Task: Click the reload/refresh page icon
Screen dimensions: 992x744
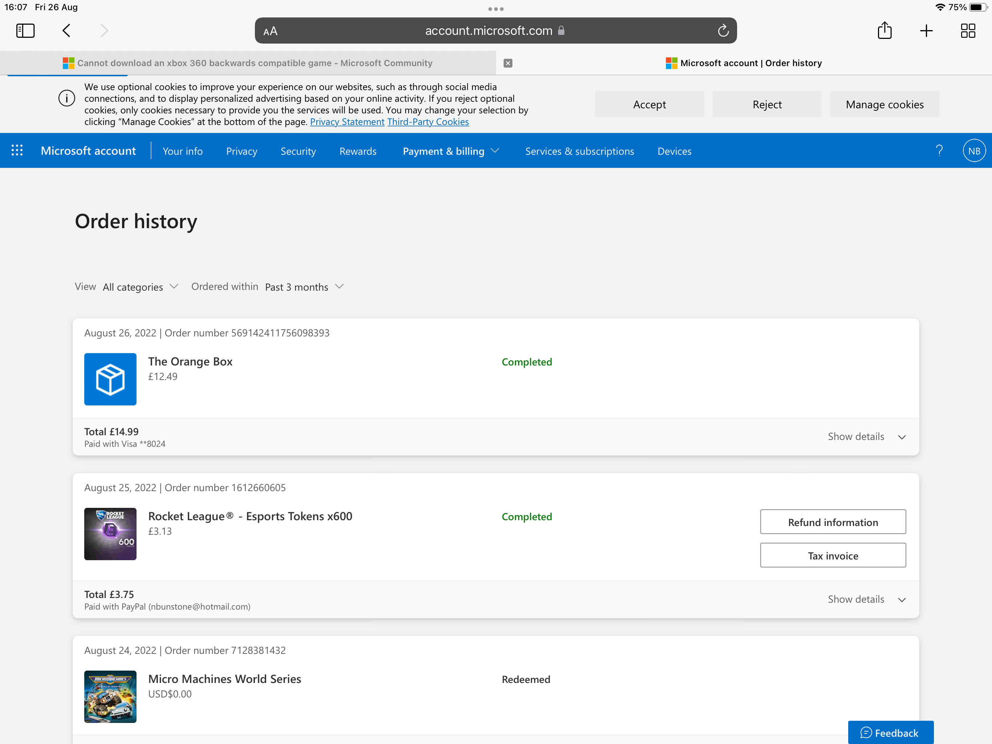Action: point(722,31)
